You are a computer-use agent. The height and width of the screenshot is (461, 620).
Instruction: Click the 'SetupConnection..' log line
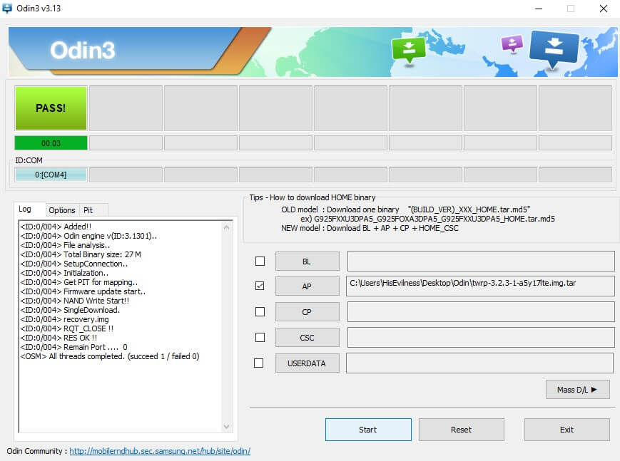coord(74,264)
